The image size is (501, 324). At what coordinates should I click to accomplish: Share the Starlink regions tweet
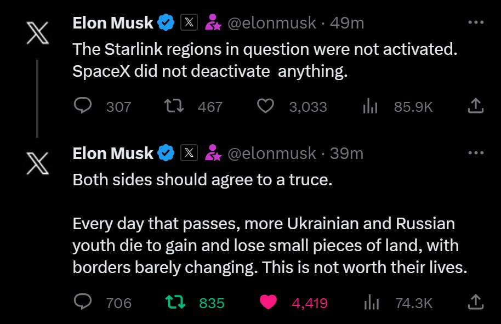tap(475, 106)
